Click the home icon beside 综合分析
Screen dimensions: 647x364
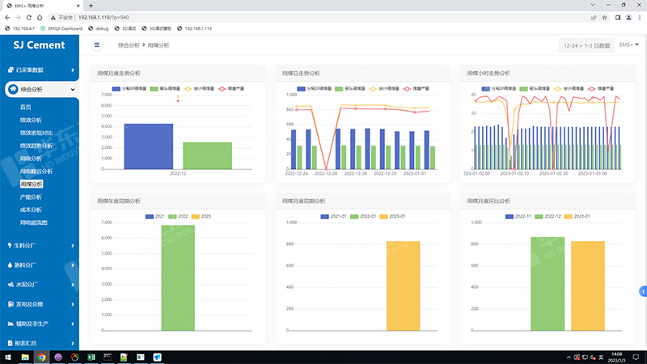point(13,89)
